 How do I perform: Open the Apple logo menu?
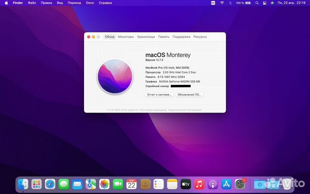coord(6,3)
